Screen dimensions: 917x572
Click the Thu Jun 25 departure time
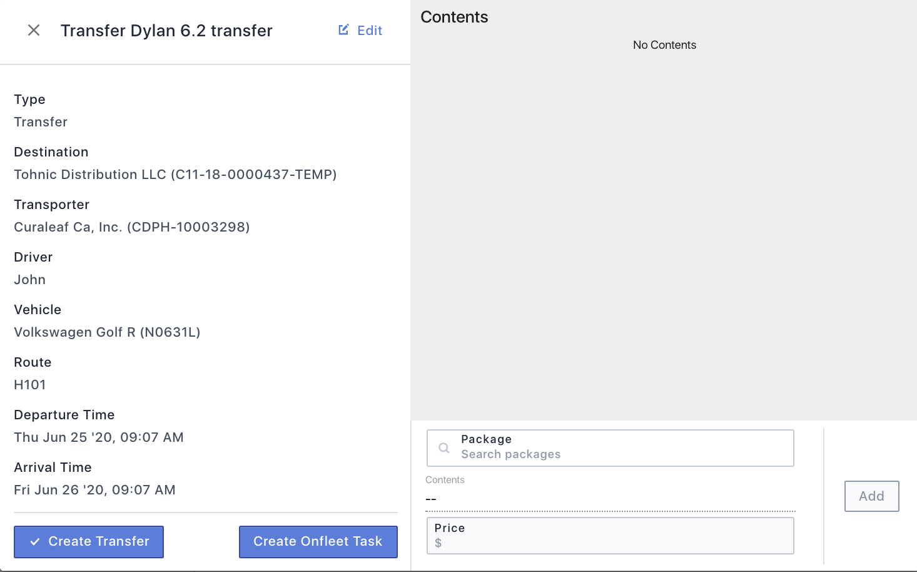(x=99, y=437)
